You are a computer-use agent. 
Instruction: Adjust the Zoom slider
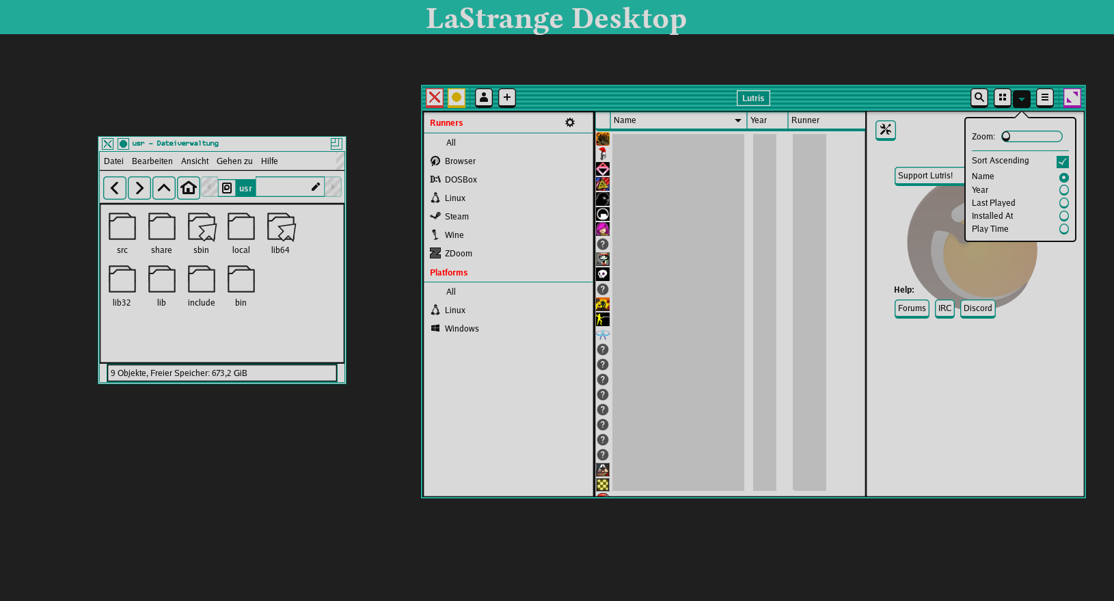[1032, 137]
